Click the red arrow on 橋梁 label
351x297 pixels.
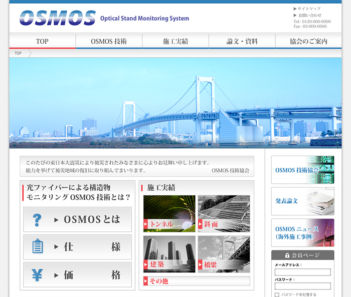200,264
